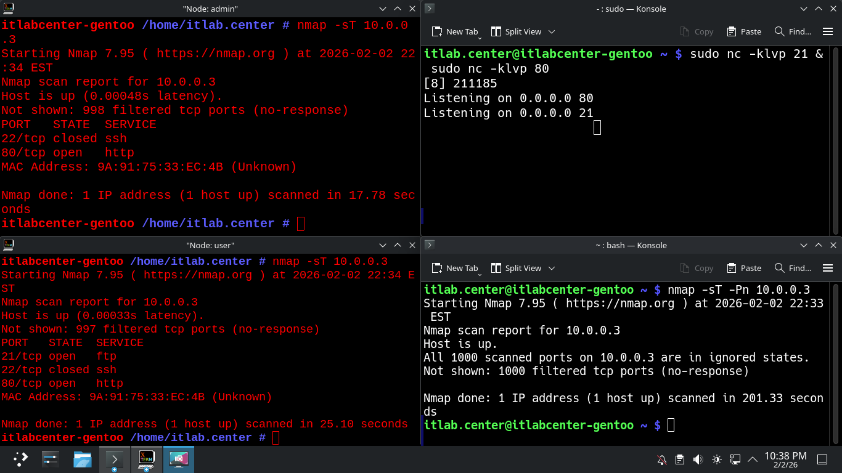Click the screenshot tool taskbar entry
The height and width of the screenshot is (473, 842).
(179, 459)
